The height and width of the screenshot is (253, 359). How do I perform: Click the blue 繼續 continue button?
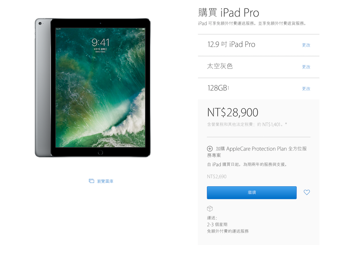pos(252,193)
